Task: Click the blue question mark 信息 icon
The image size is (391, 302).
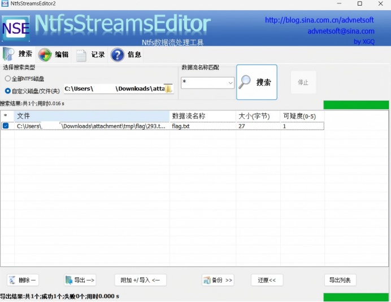Action: pos(117,55)
